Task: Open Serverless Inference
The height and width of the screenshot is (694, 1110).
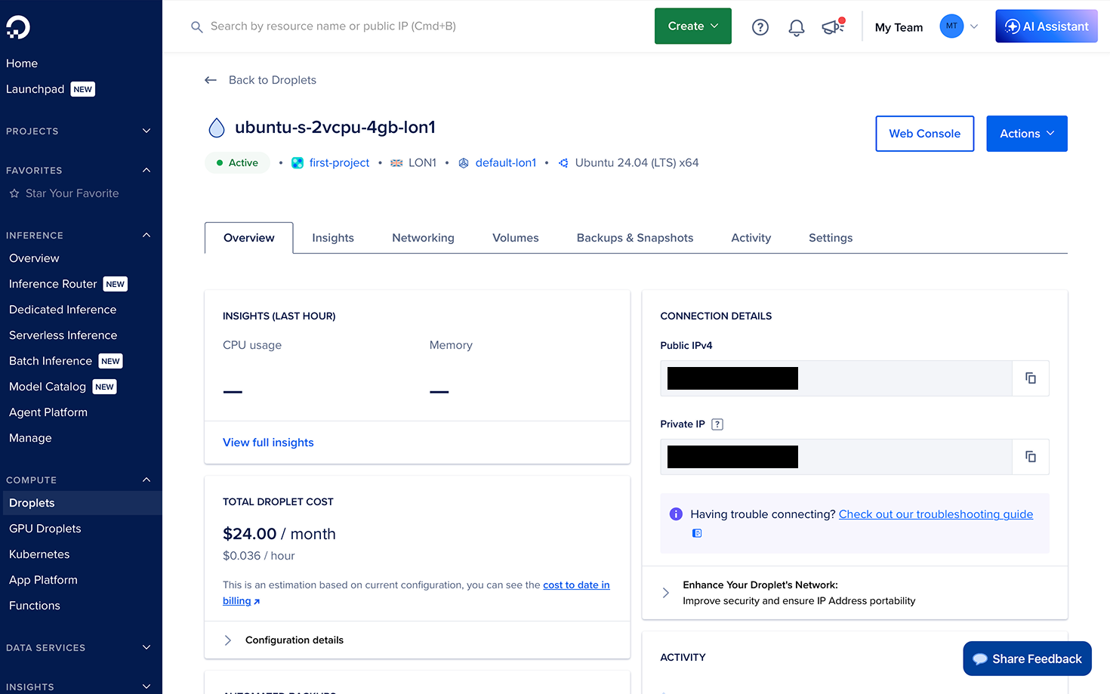Action: [x=63, y=335]
